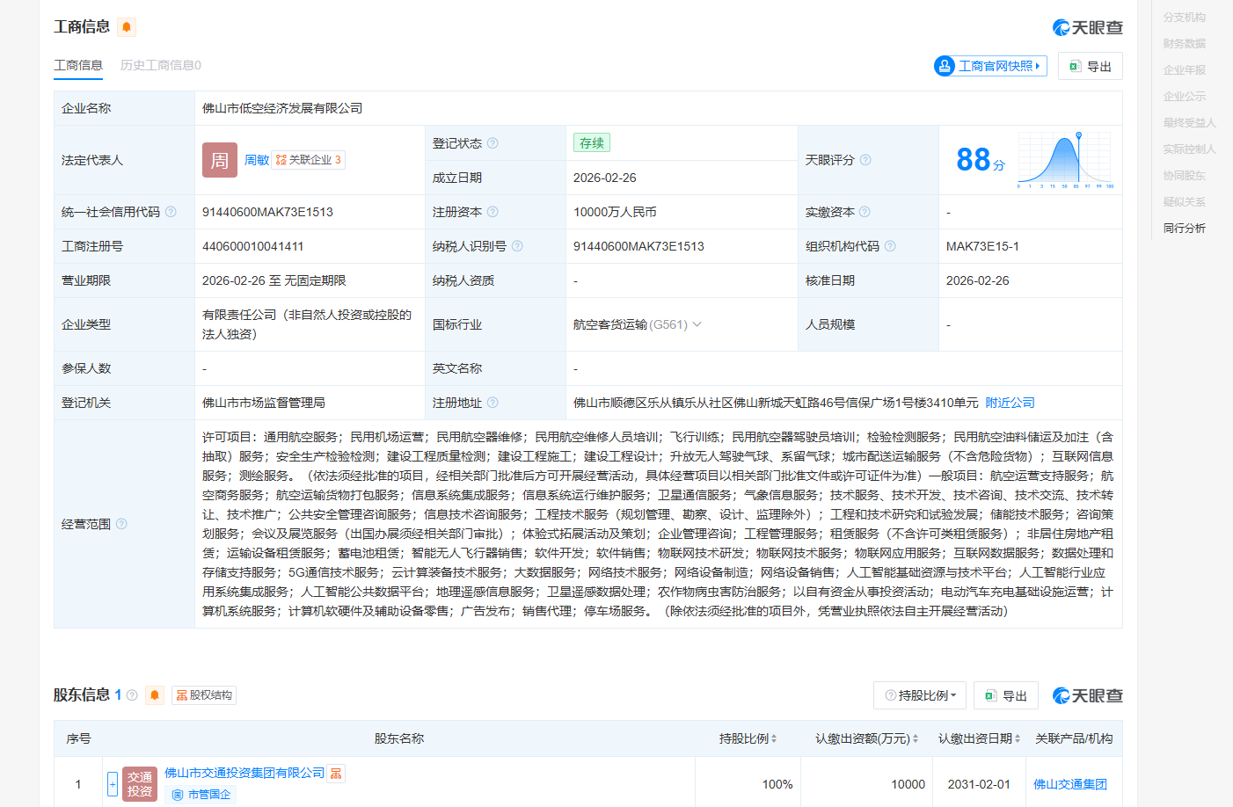Open the 持股比例 dropdown above shareholder table

point(920,695)
